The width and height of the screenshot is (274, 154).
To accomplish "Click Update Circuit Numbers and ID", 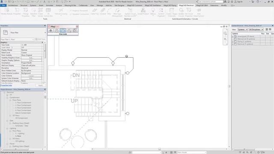I will point(130,12).
